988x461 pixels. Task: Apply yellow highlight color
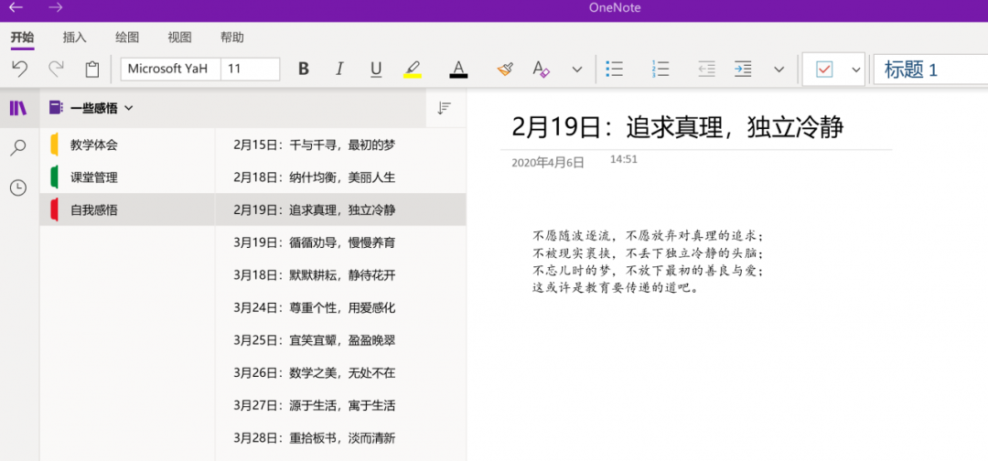pyautogui.click(x=412, y=69)
